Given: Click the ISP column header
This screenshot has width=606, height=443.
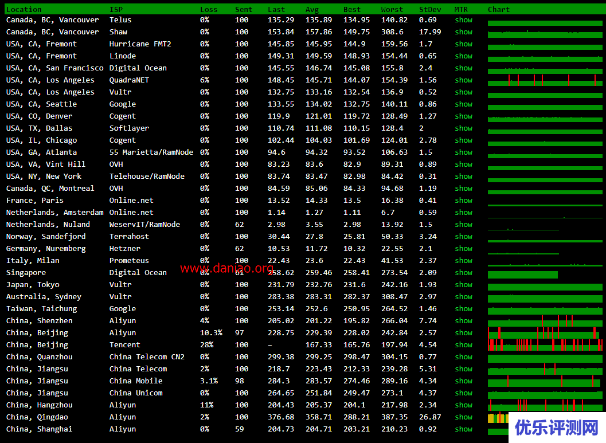Looking at the screenshot, I should point(116,9).
